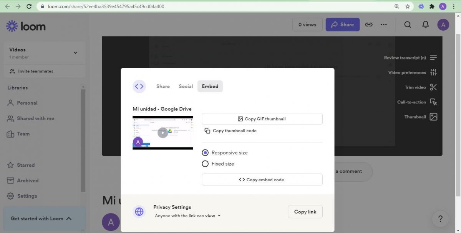
Task: Open the three-dot more options menu
Action: 384,25
